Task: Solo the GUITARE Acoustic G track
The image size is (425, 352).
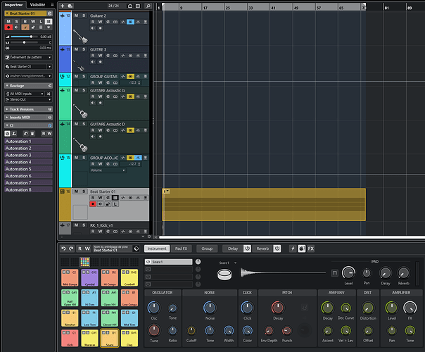Action: coord(84,91)
